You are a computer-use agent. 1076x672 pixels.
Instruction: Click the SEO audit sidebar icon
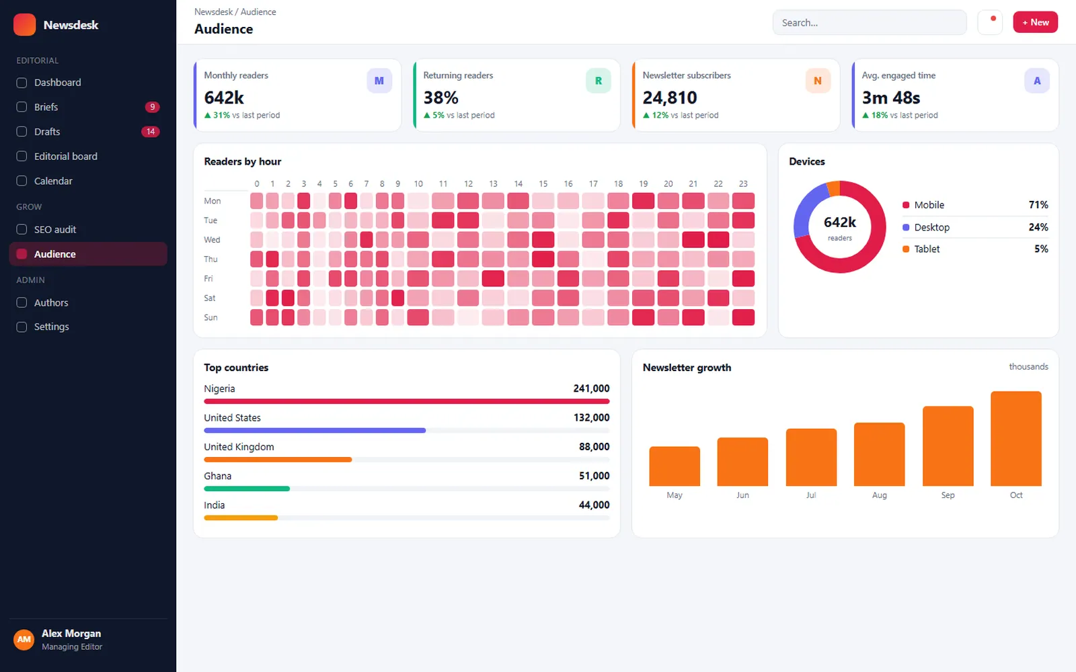[22, 229]
